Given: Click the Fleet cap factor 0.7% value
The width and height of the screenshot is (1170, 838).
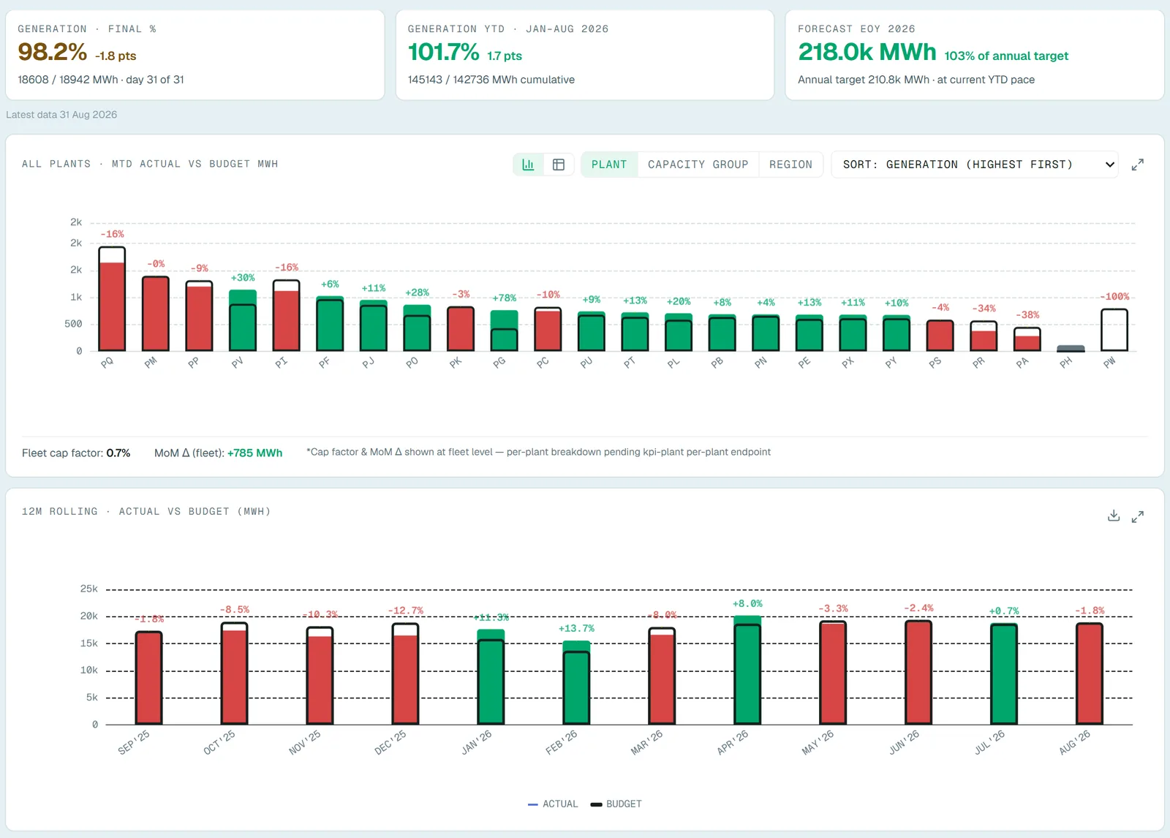Looking at the screenshot, I should coord(118,453).
